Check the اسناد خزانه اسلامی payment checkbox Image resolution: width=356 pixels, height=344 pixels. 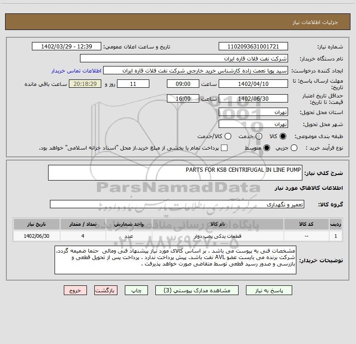click(224, 148)
